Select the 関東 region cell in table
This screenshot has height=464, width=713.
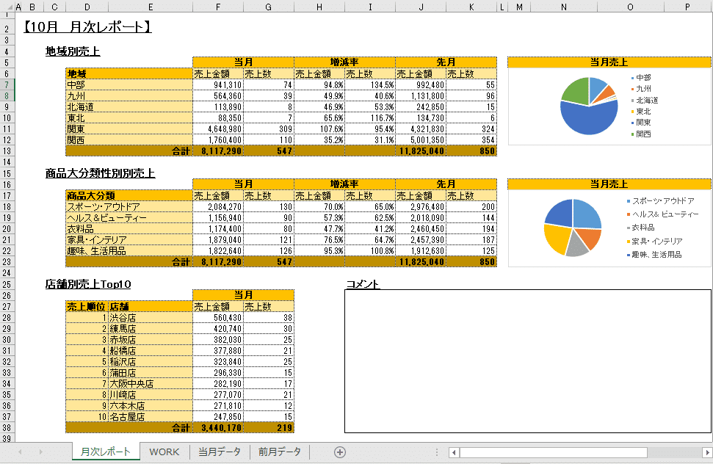pos(129,128)
